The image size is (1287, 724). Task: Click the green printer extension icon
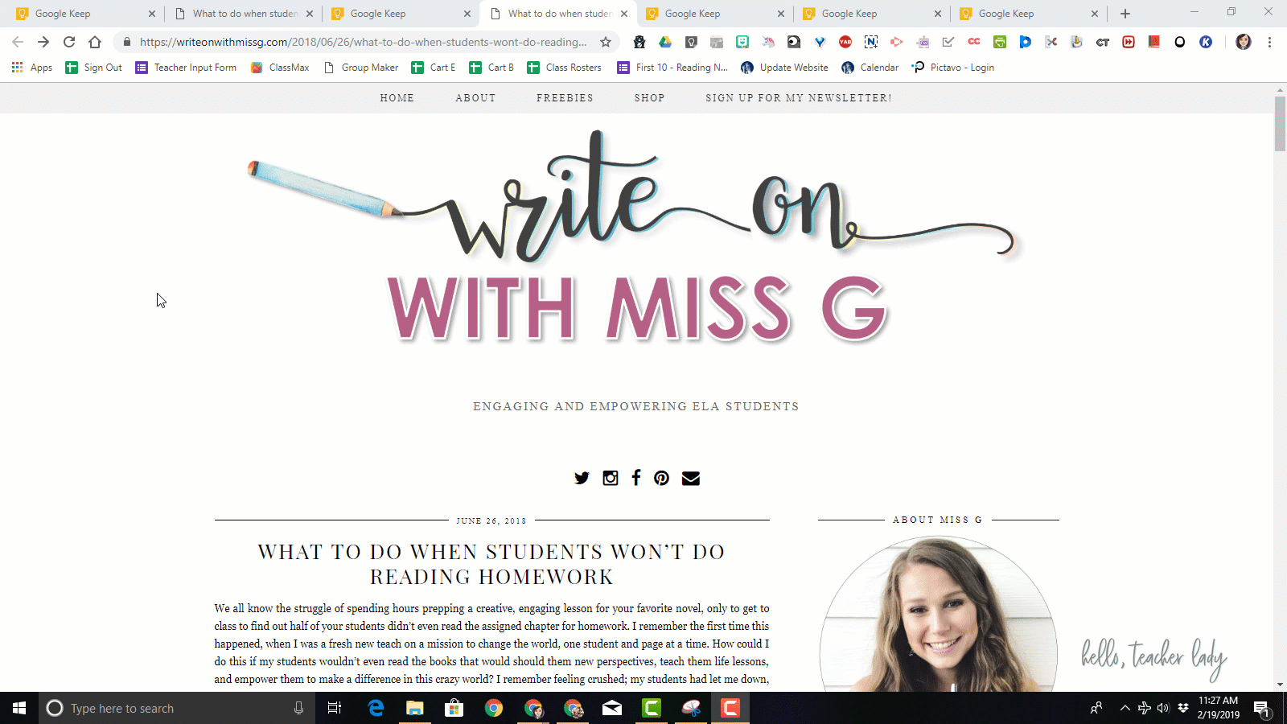coord(1000,42)
